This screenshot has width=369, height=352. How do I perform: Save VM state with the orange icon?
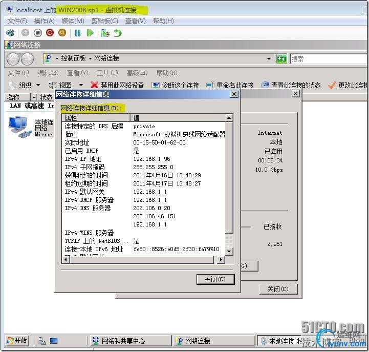62,33
